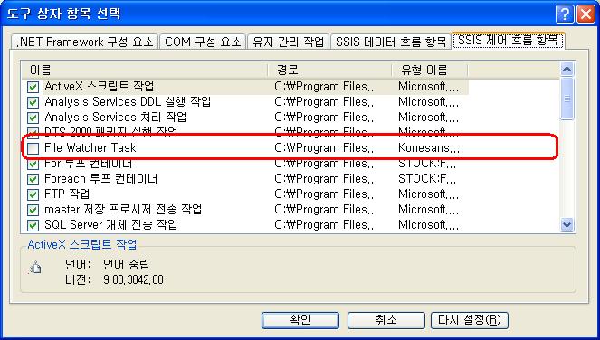The image size is (600, 340).
Task: Select the Foreach 루프 컨테이너 row text
Action: point(101,179)
